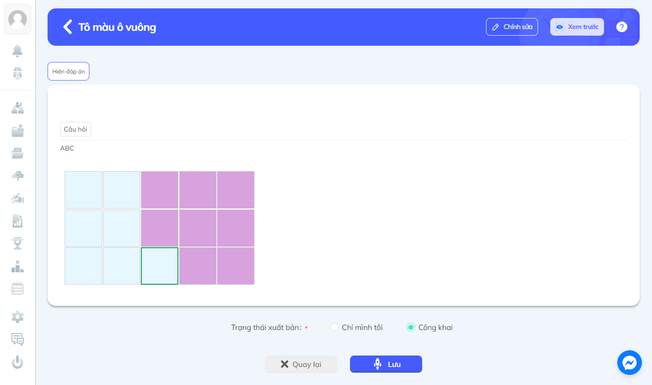Click the power logout icon
Image resolution: width=652 pixels, height=385 pixels.
click(18, 362)
